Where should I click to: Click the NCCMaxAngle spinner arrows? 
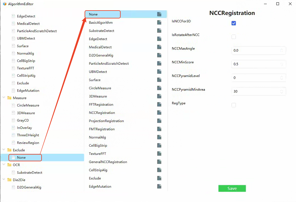point(282,50)
